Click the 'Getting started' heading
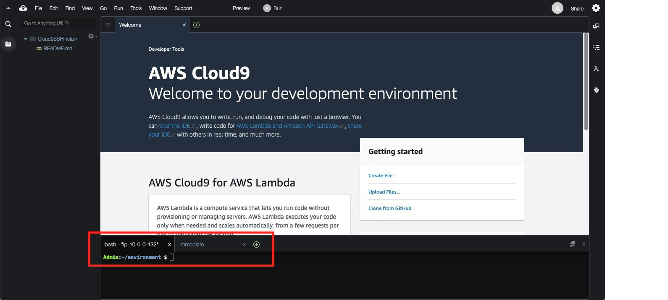 (395, 152)
